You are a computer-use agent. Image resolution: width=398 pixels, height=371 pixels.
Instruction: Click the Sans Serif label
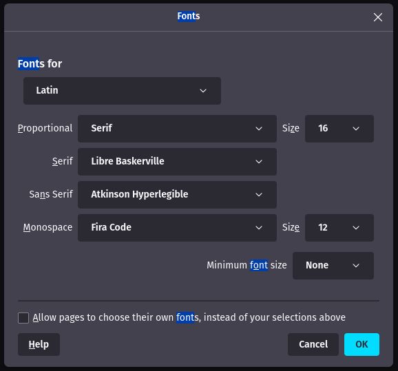[51, 194]
